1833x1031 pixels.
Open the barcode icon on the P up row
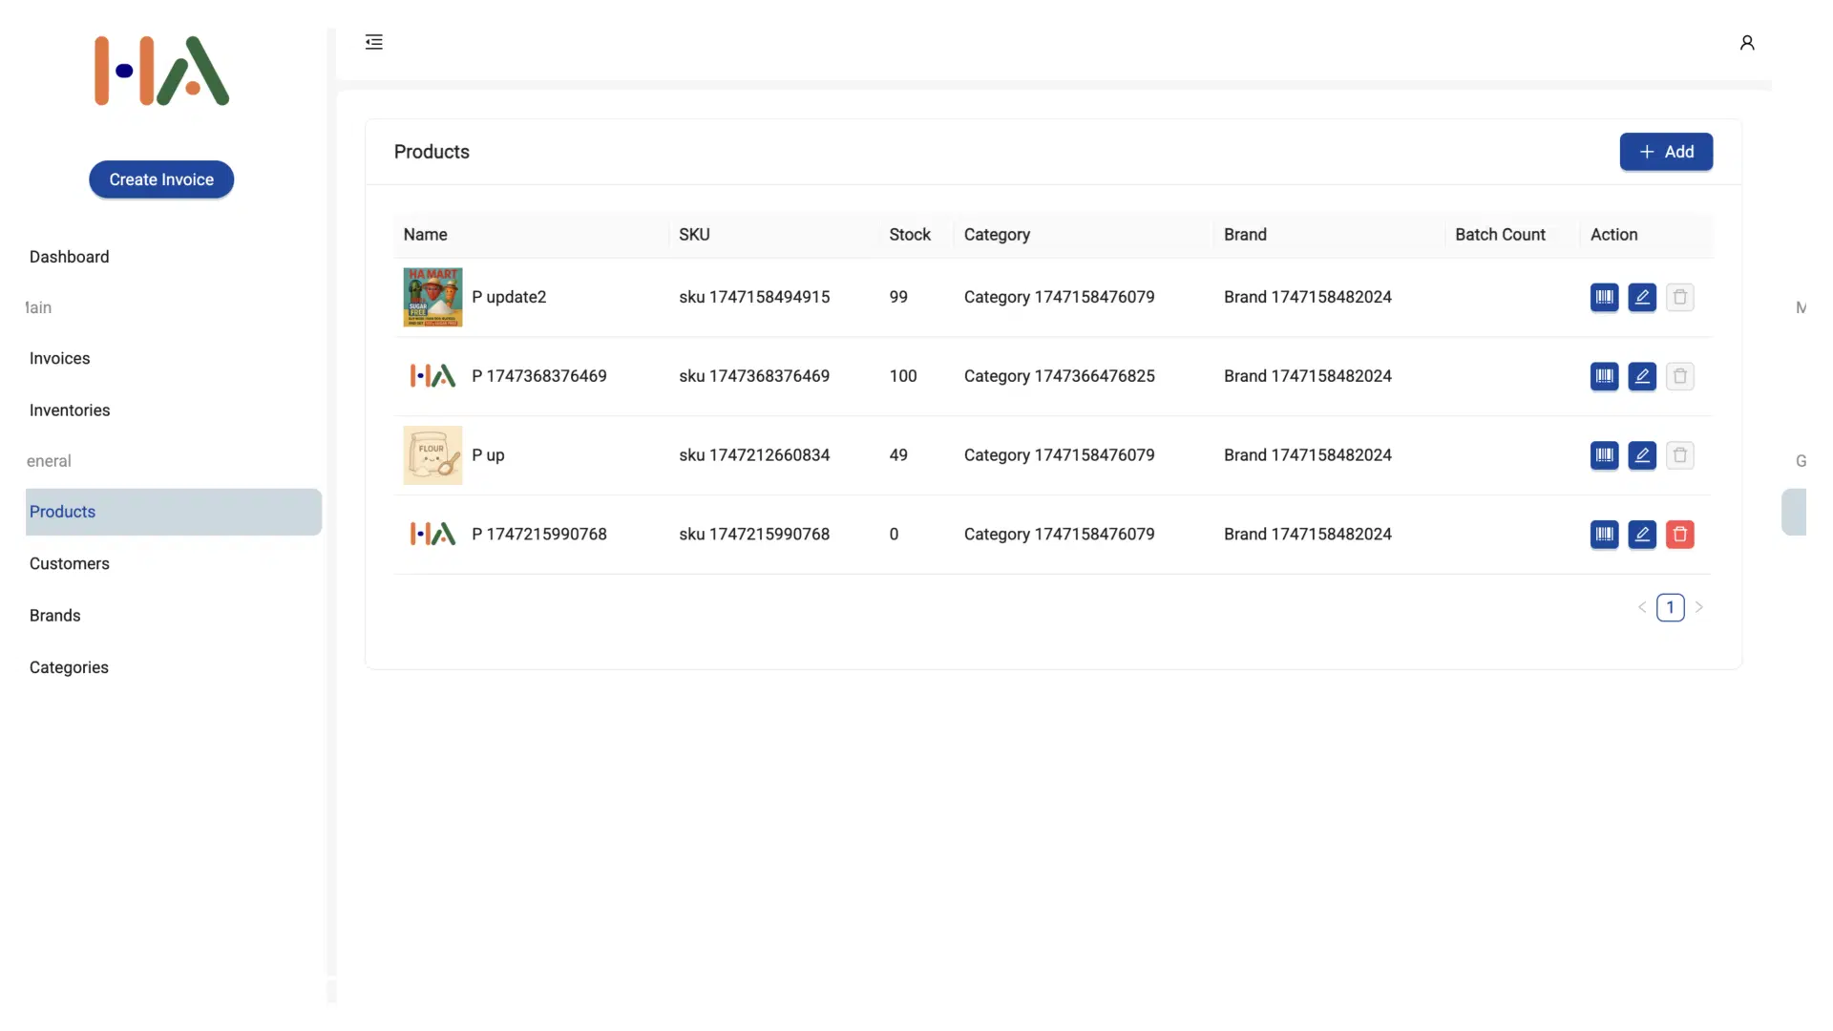(1603, 455)
